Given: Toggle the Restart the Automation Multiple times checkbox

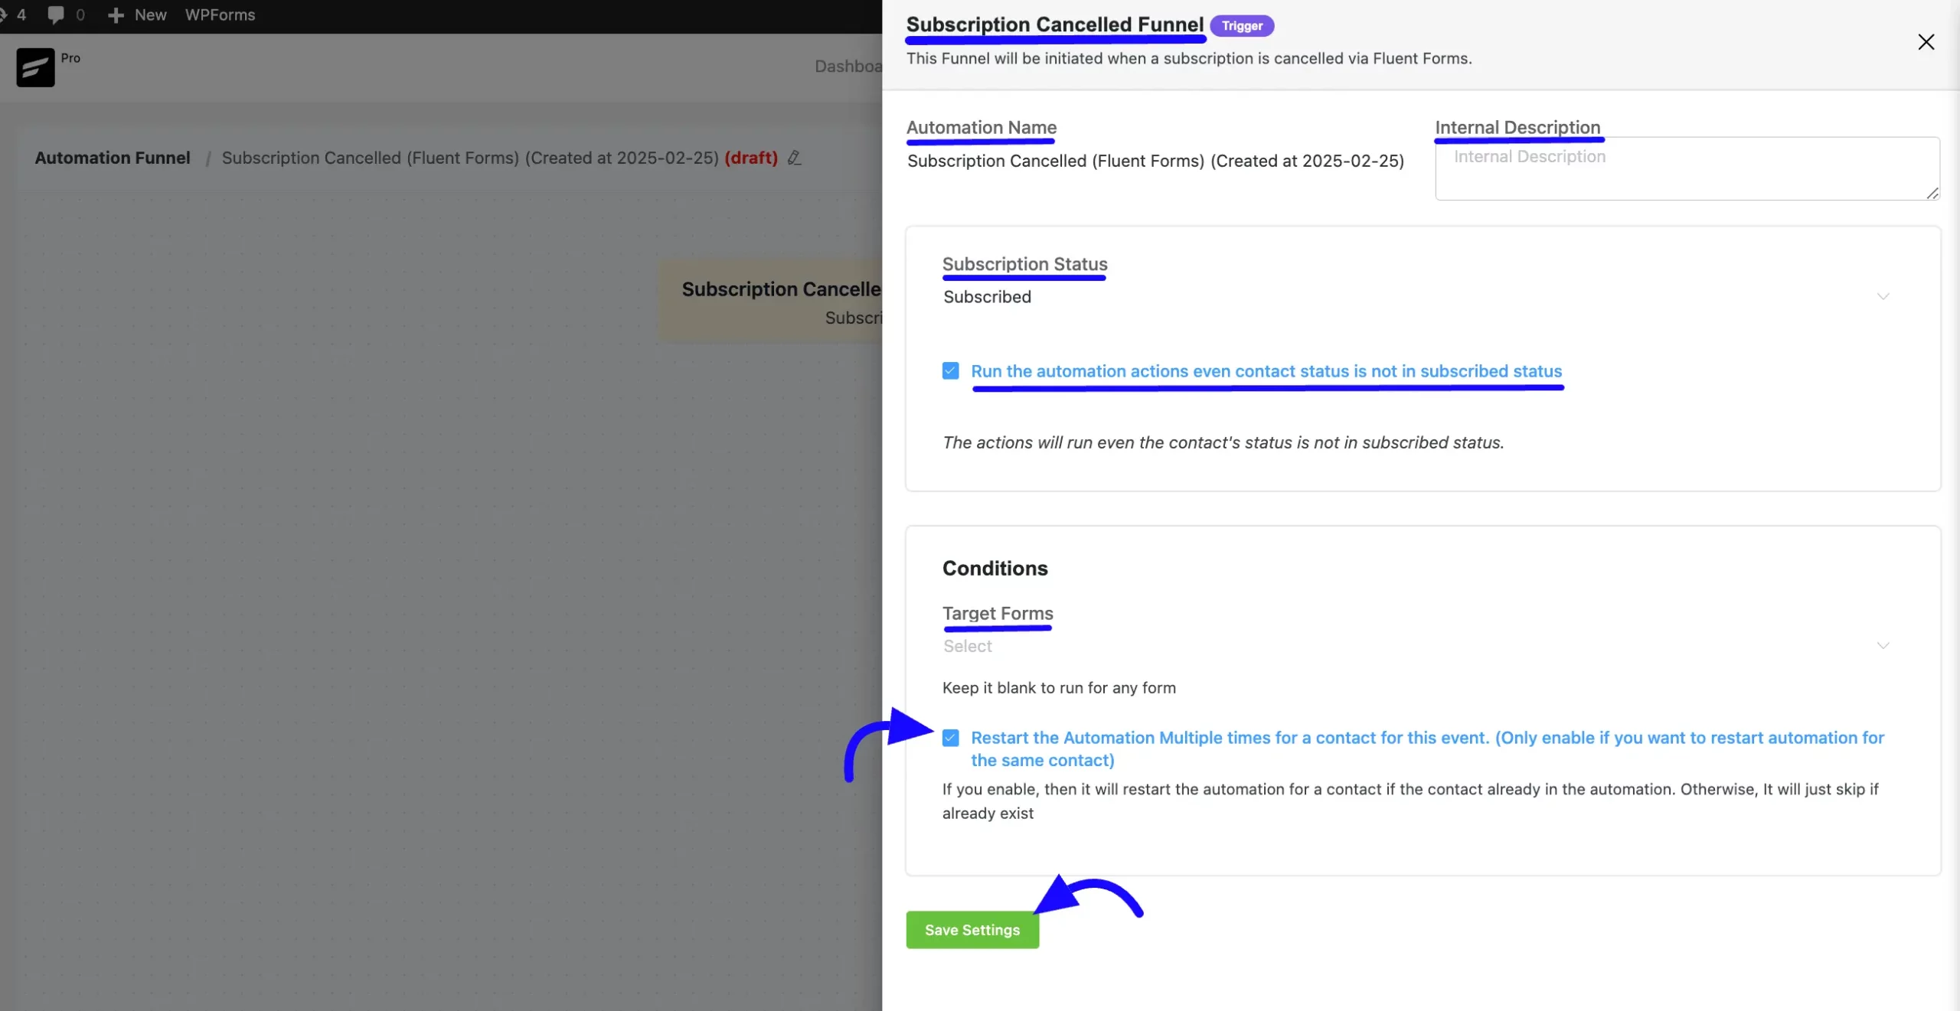Looking at the screenshot, I should [x=950, y=738].
